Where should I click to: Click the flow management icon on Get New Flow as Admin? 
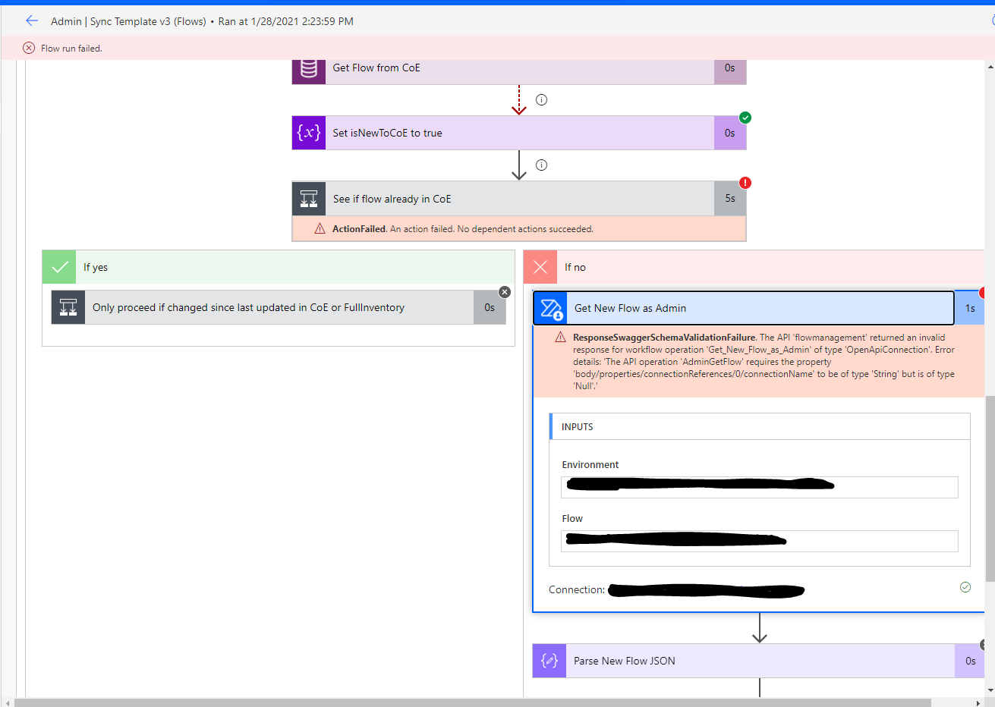(x=549, y=307)
